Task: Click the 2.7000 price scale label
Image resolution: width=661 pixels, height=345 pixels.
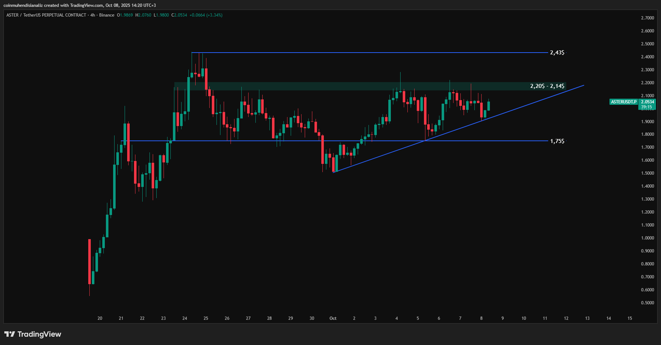Action: pos(647,18)
